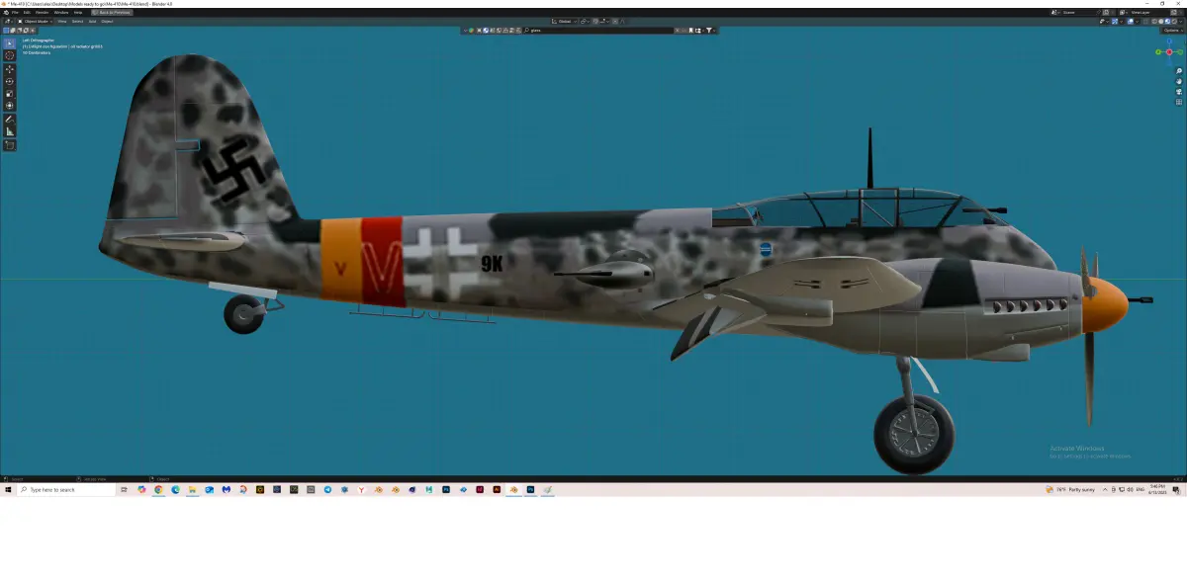The width and height of the screenshot is (1187, 582).
Task: Open the viewport Add menu
Action: [92, 22]
